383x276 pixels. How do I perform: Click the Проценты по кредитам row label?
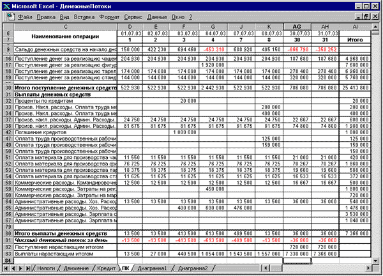point(66,101)
